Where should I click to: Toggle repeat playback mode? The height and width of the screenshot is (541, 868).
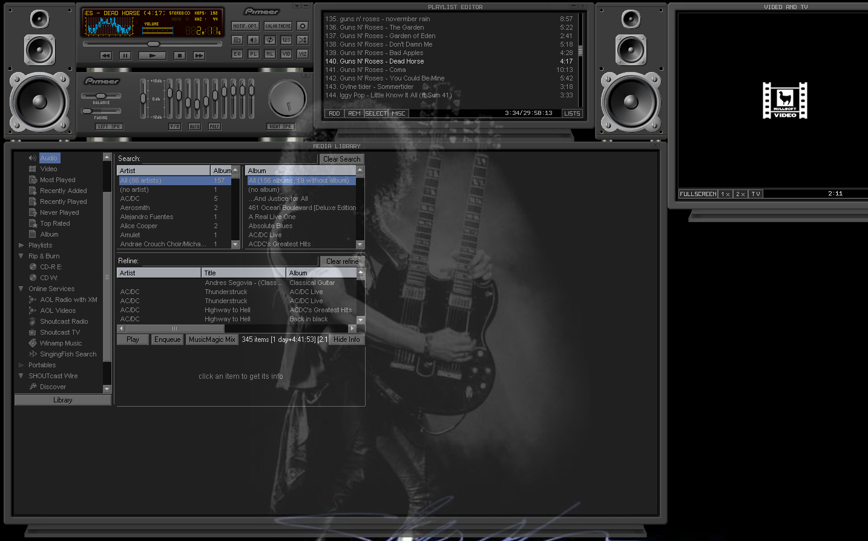tap(270, 40)
